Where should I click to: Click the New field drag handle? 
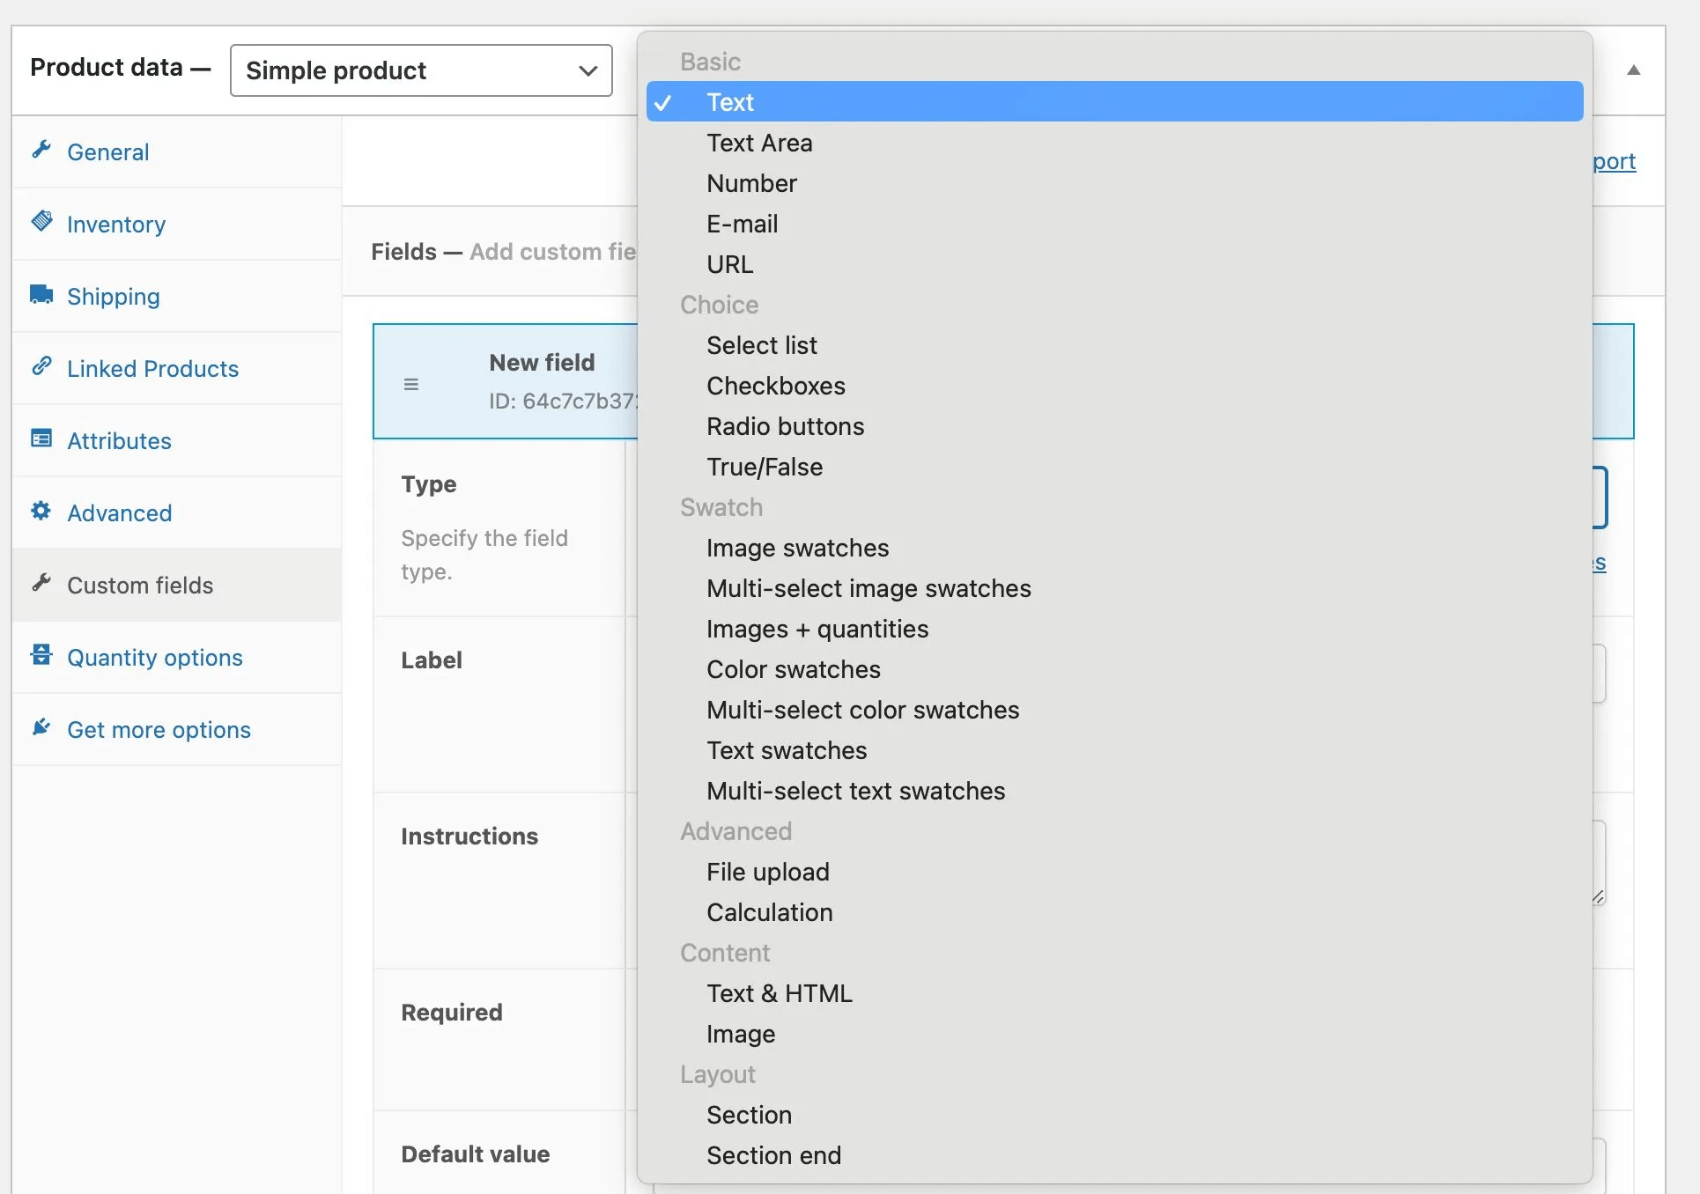(x=410, y=383)
